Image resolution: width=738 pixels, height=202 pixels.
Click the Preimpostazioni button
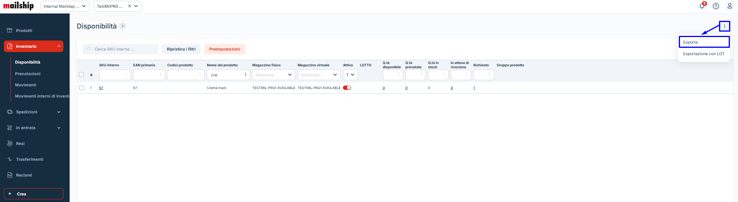pos(225,49)
